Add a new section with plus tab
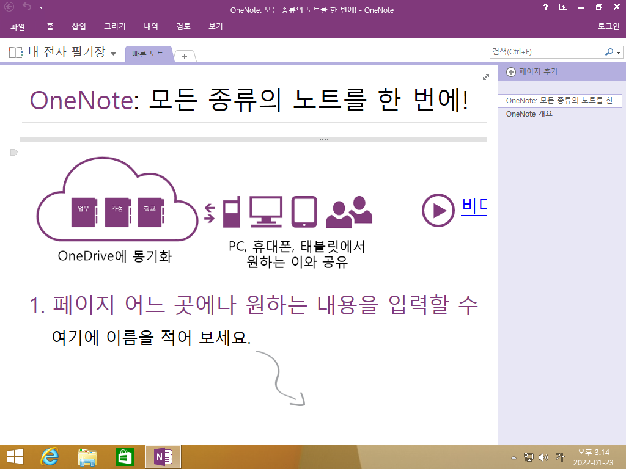This screenshot has height=469, width=626. pyautogui.click(x=185, y=56)
